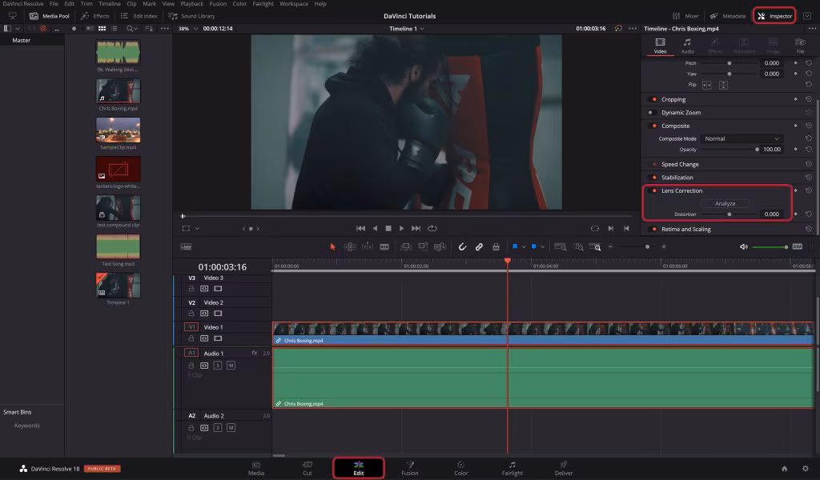Click the Detail Zoom icon
820x480 pixels.
(579, 247)
